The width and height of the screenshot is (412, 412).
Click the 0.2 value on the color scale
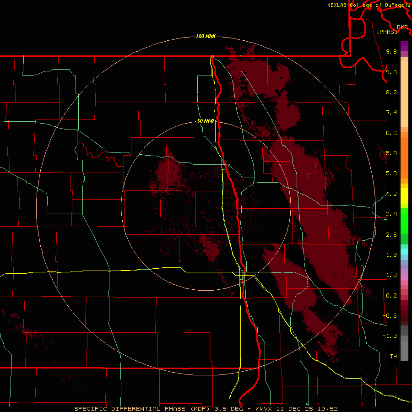click(391, 296)
